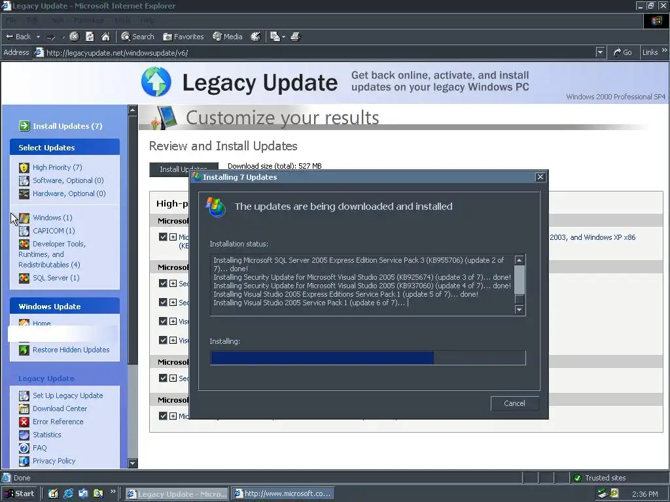Open the History icon in toolbar
Screen dimensions: 670x502
tap(256, 37)
